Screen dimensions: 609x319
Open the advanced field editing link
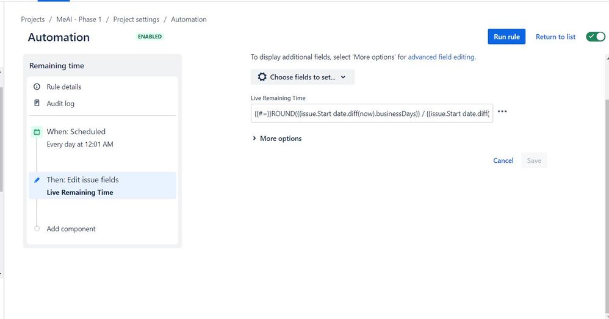click(x=441, y=57)
